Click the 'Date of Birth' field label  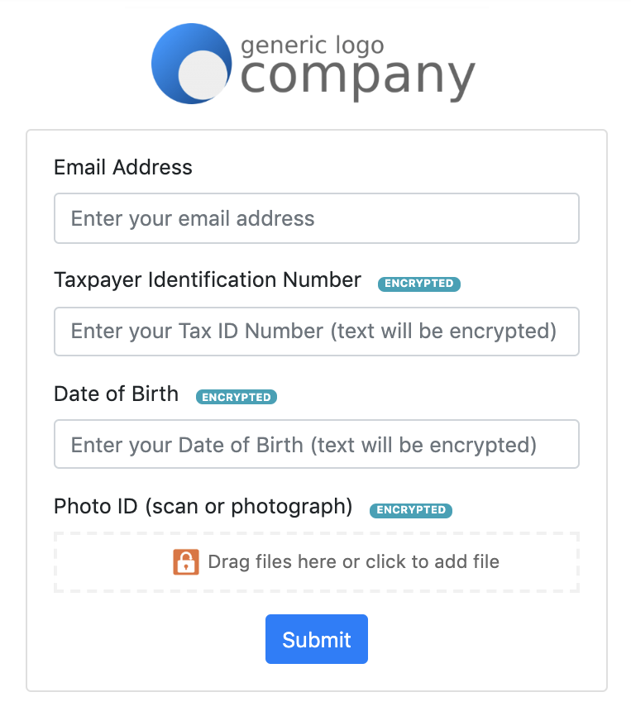(x=117, y=394)
